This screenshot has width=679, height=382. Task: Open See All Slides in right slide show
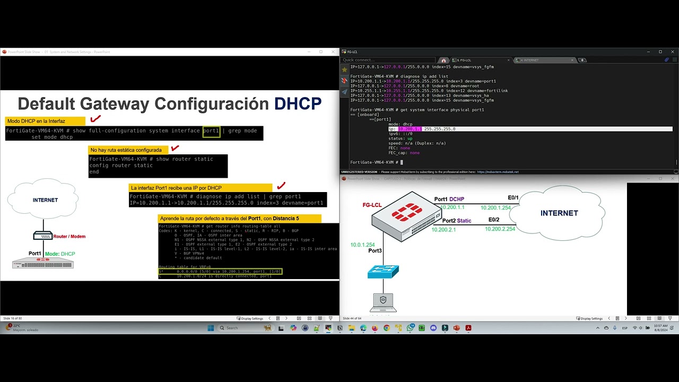[617, 318]
